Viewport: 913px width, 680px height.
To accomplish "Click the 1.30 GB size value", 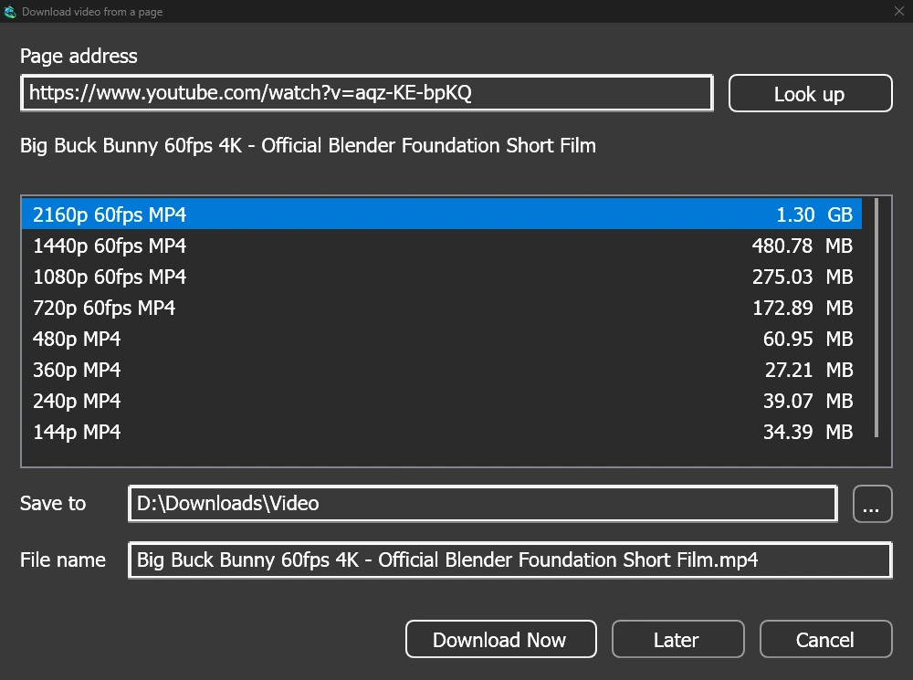I will click(814, 214).
